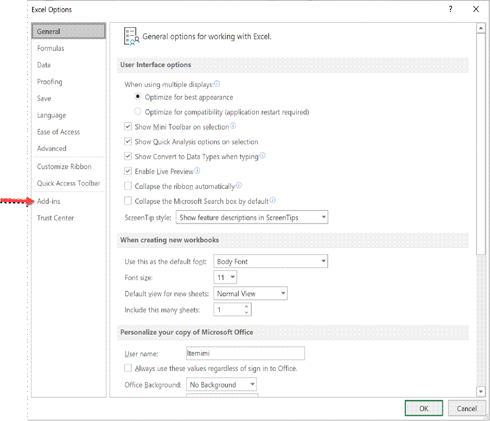Open Default view for new sheets dropdown
This screenshot has height=421, width=490.
[250, 294]
